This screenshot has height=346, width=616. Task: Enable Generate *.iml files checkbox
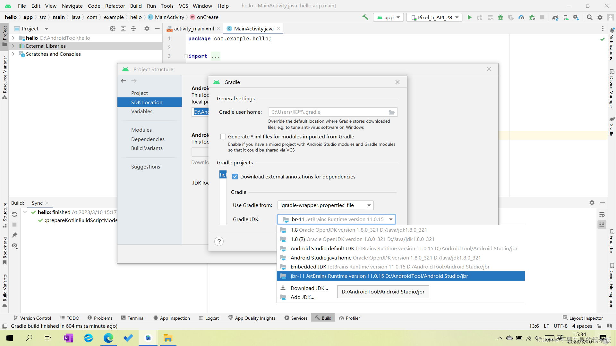tap(223, 137)
